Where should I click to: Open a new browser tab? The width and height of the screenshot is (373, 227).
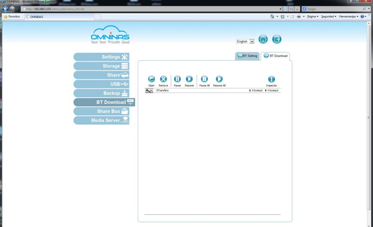pyautogui.click(x=97, y=17)
